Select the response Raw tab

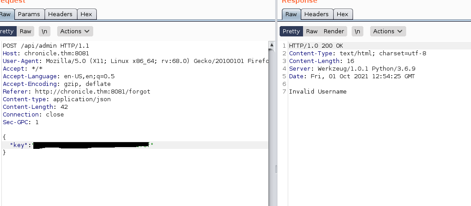pos(291,14)
